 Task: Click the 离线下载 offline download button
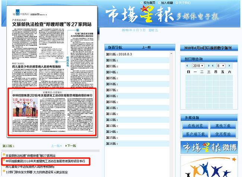coord(223,126)
